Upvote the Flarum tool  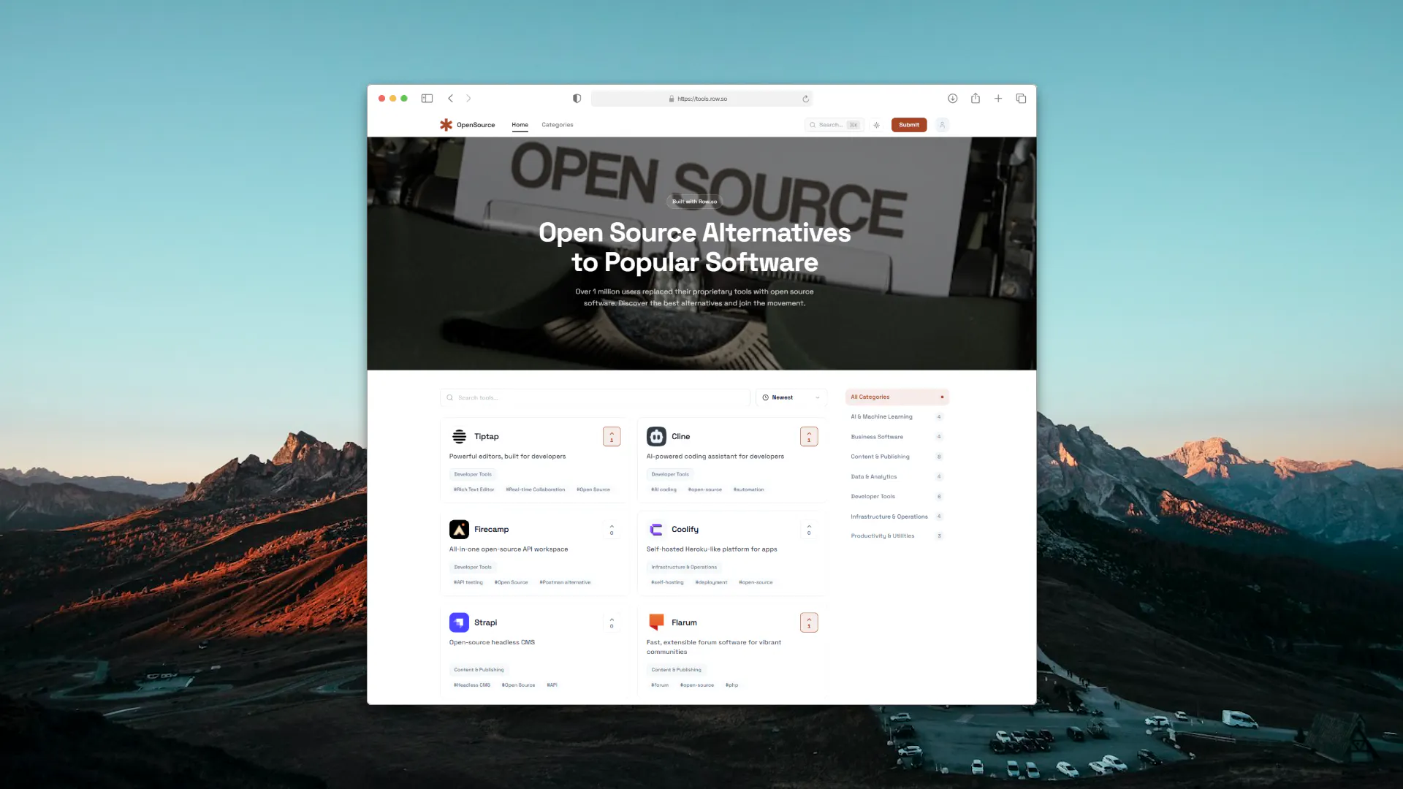[809, 622]
